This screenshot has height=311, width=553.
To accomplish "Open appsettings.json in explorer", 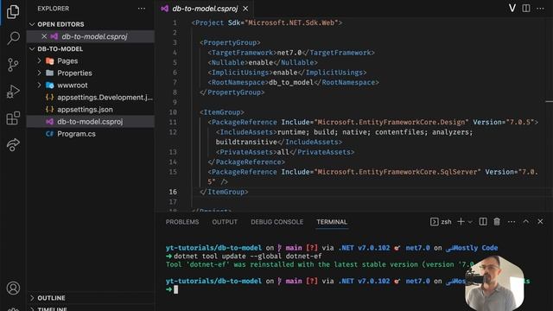I will pos(85,110).
